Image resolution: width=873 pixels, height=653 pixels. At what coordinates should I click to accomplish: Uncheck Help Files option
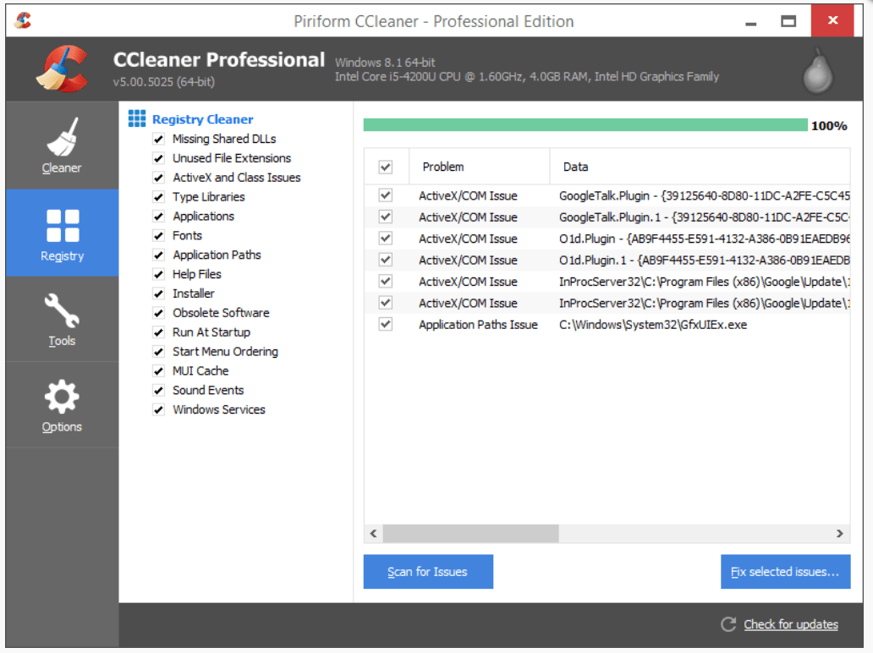(x=159, y=274)
